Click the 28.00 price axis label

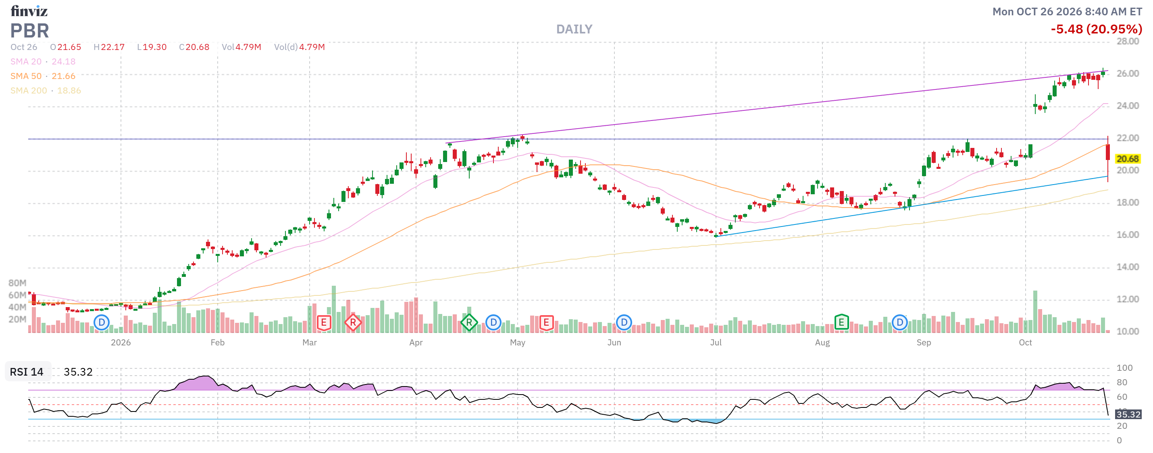[x=1128, y=41]
